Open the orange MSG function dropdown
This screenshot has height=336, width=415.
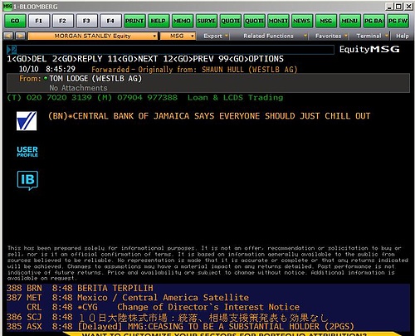pyautogui.click(x=178, y=36)
